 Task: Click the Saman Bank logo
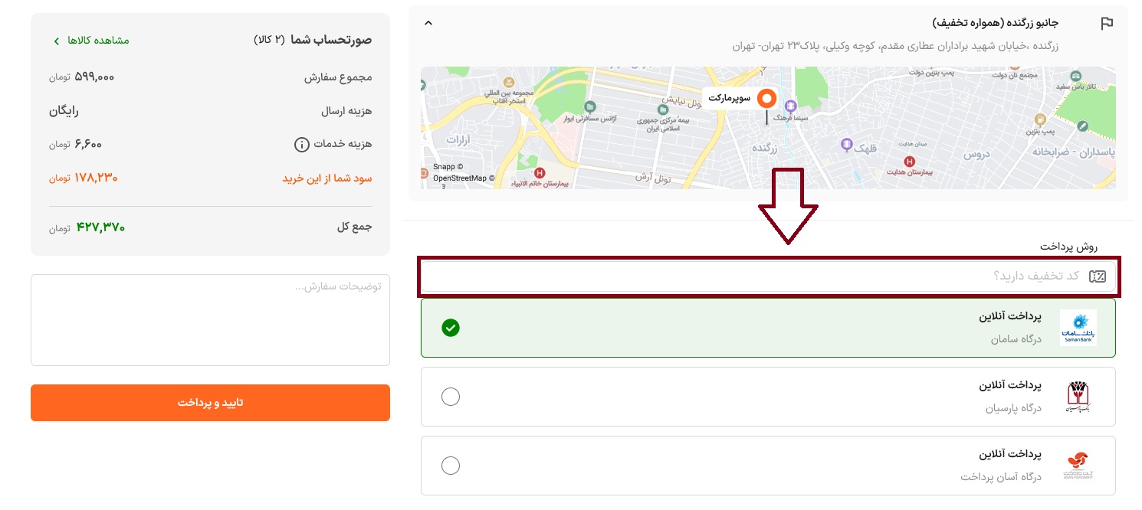click(1078, 328)
